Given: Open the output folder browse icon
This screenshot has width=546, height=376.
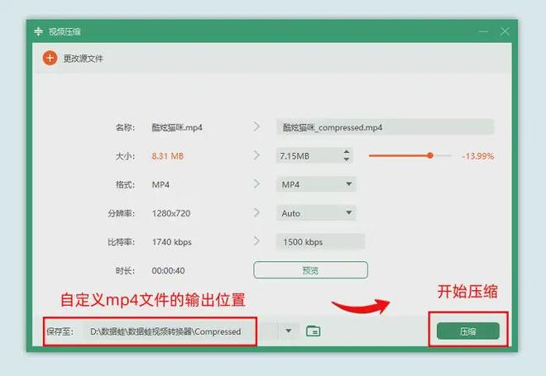Looking at the screenshot, I should coord(313,331).
